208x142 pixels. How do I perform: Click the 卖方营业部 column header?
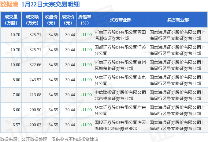(178, 20)
